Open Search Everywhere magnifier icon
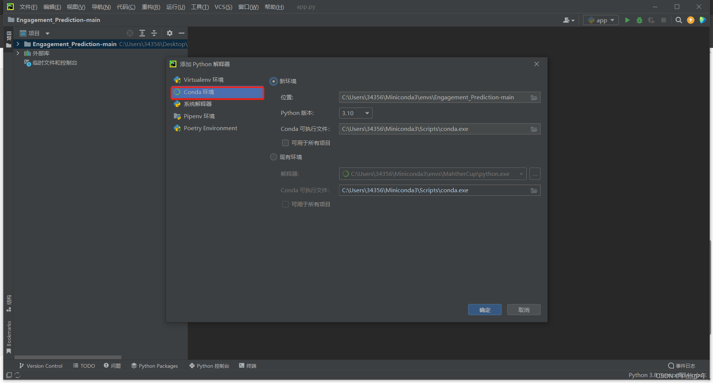The height and width of the screenshot is (383, 713). [679, 20]
